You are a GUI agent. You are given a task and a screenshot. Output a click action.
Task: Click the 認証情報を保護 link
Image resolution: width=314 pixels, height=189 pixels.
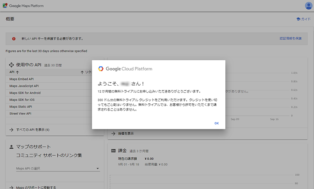[x=290, y=38]
